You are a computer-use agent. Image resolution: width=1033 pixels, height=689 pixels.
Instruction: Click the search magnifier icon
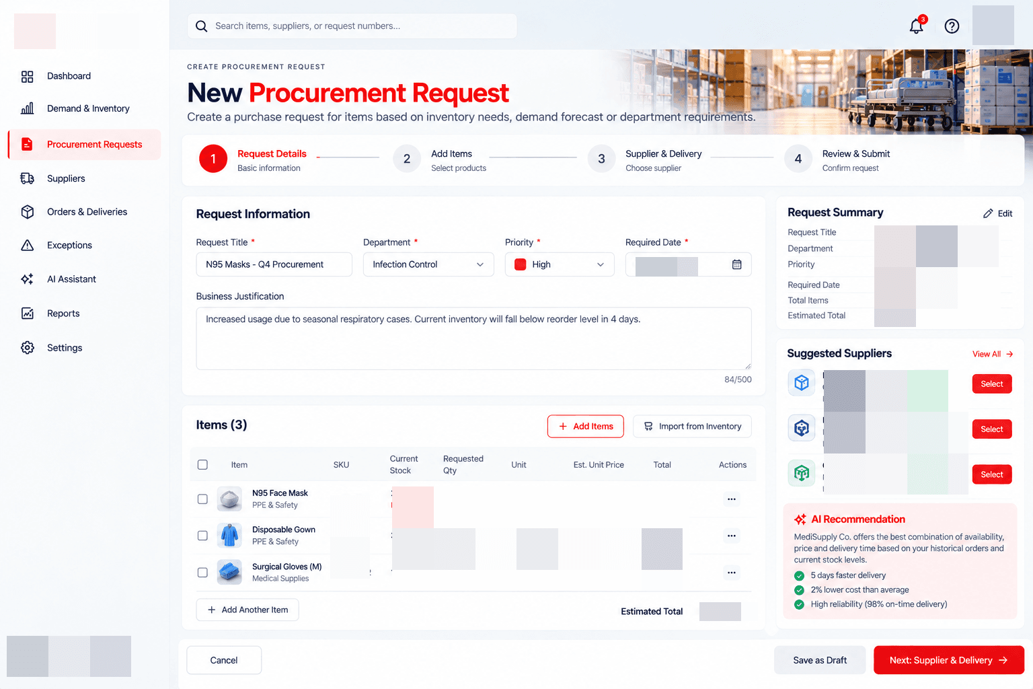[201, 26]
